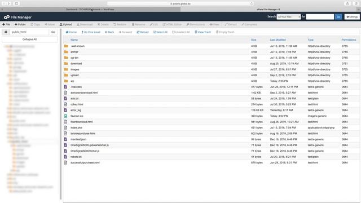Sort files by Type column
The width and height of the screenshot is (361, 203).
(310, 40)
